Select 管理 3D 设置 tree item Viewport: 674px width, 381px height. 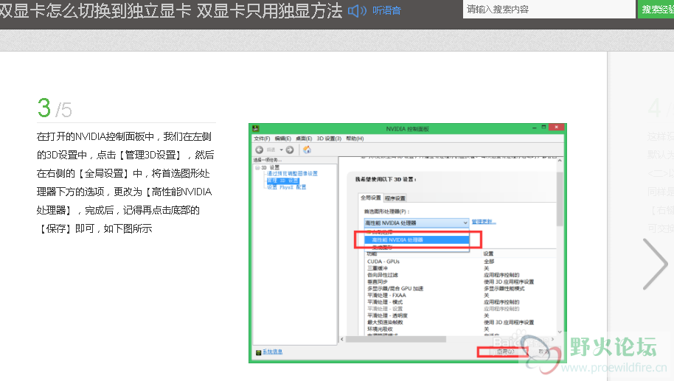pyautogui.click(x=282, y=181)
